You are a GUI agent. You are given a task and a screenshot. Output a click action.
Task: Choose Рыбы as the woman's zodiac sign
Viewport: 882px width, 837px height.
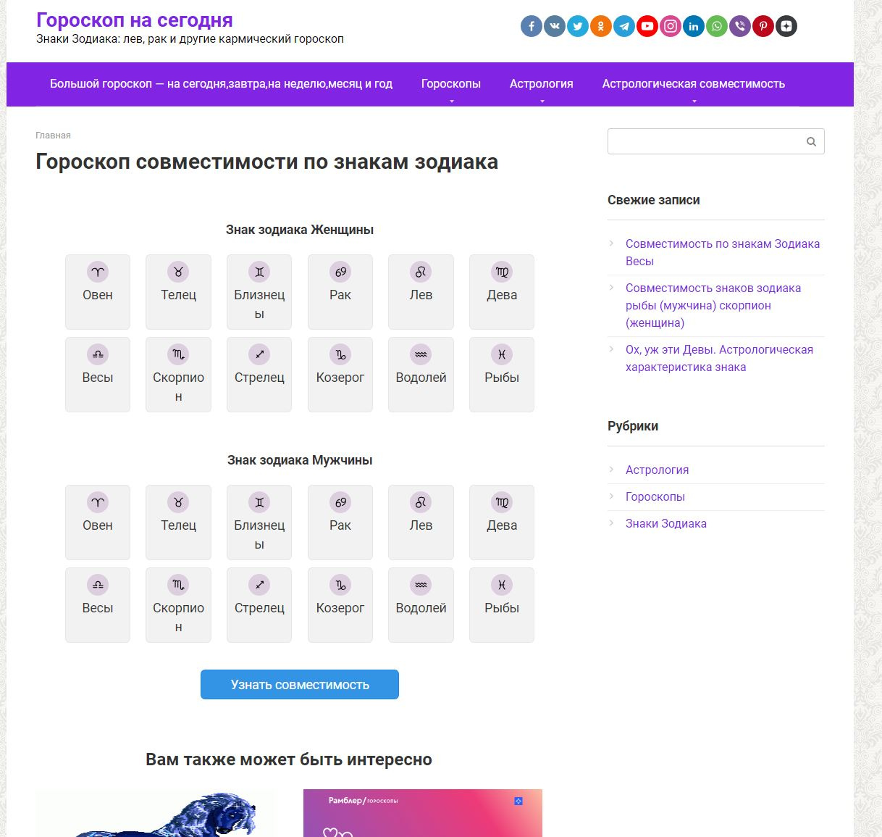coord(502,375)
